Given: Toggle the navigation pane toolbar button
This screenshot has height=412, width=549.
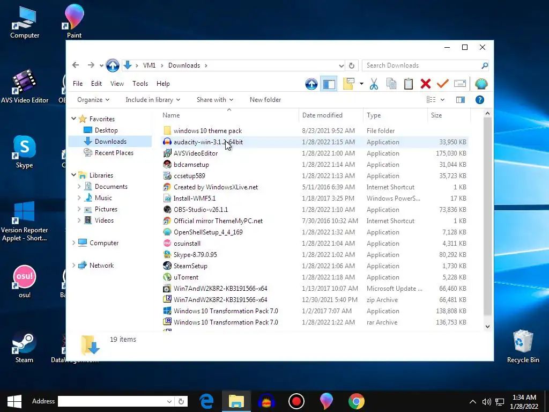Looking at the screenshot, I should coord(329,84).
